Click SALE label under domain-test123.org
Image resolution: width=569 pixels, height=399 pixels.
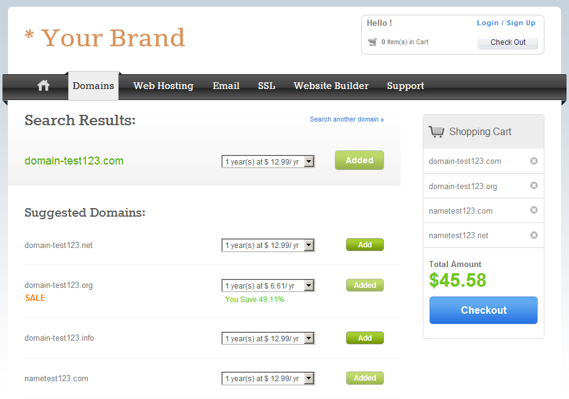coord(35,298)
